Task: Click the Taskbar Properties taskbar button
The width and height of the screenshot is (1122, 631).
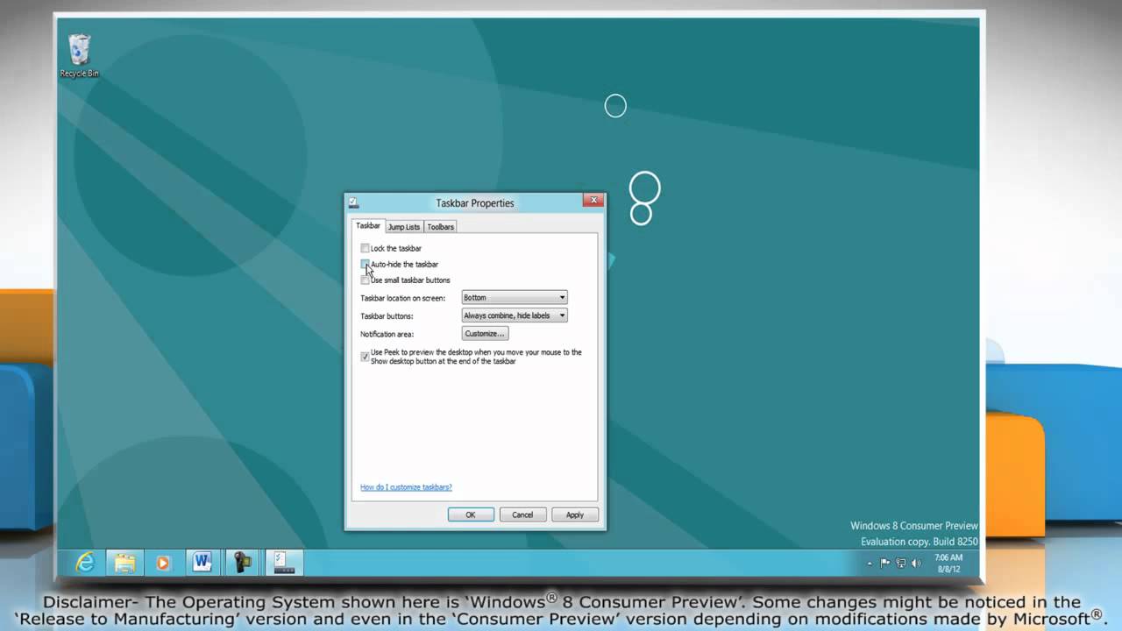Action: pyautogui.click(x=284, y=563)
